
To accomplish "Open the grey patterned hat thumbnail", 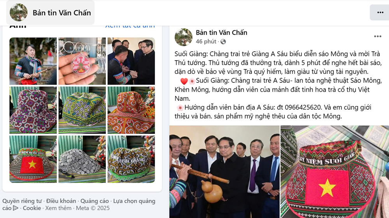I will pyautogui.click(x=82, y=159).
